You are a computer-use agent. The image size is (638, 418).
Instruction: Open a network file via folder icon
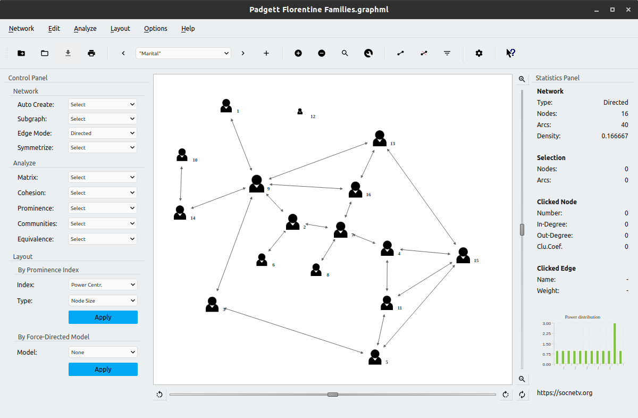pyautogui.click(x=45, y=53)
